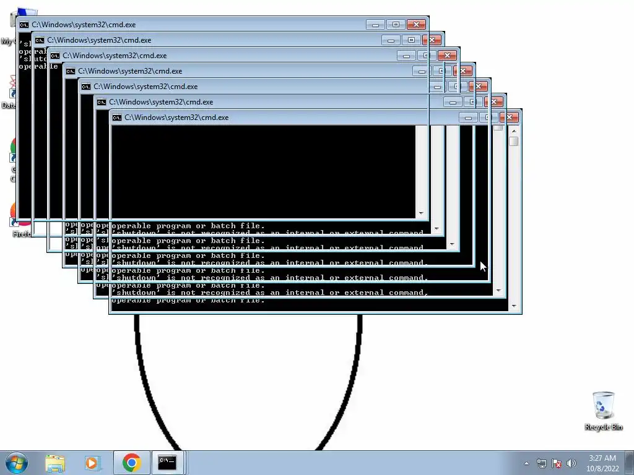This screenshot has width=634, height=475.
Task: Click the frontmost cmd window title text
Action: pyautogui.click(x=176, y=118)
